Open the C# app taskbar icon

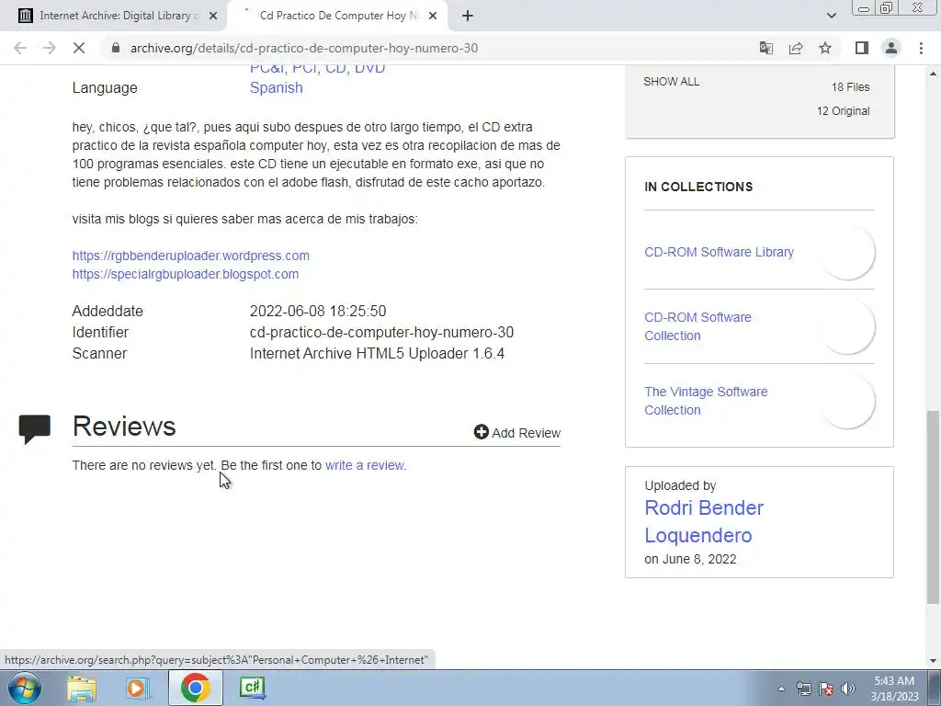pos(252,688)
